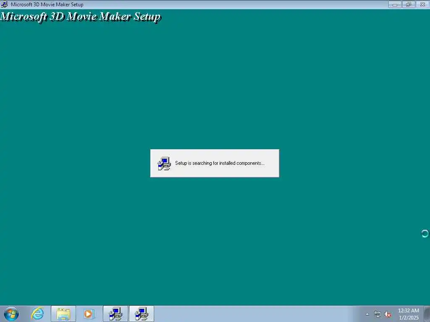Click the "Microsoft 3D Movie Maker Setup" banner heading

80,17
